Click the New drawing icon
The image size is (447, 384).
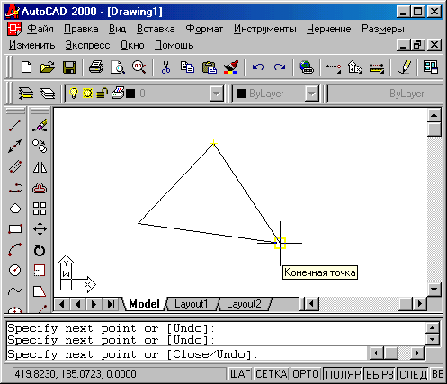tap(27, 67)
